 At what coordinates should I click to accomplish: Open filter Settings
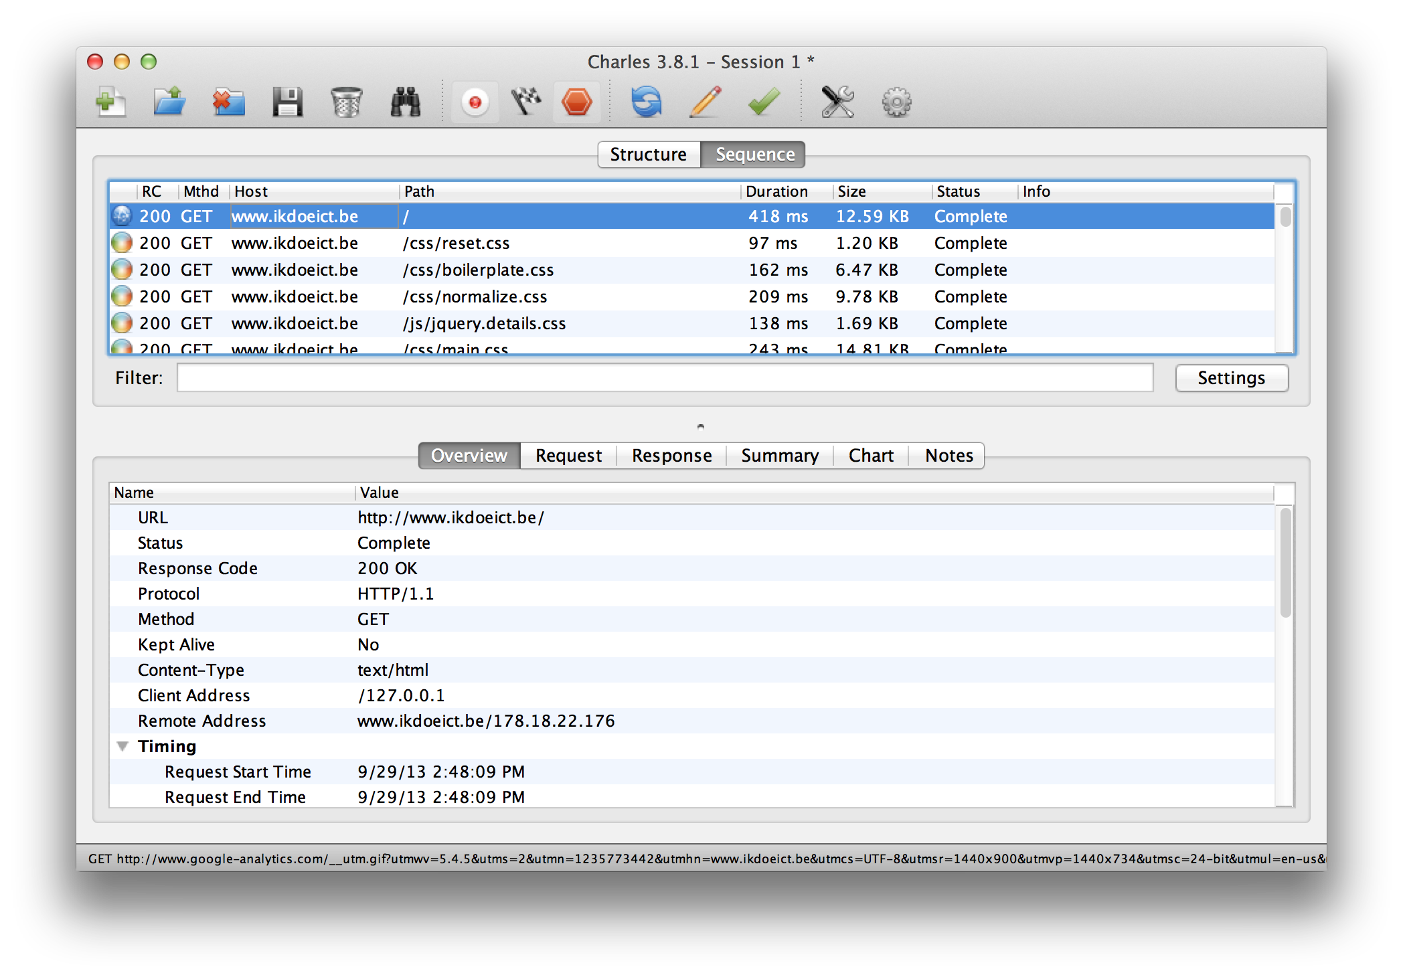coord(1232,377)
